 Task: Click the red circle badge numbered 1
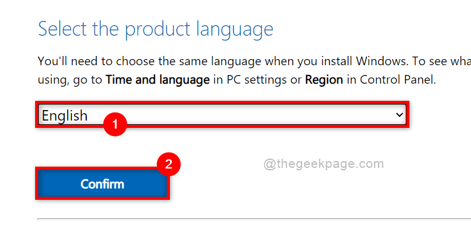coord(115,124)
